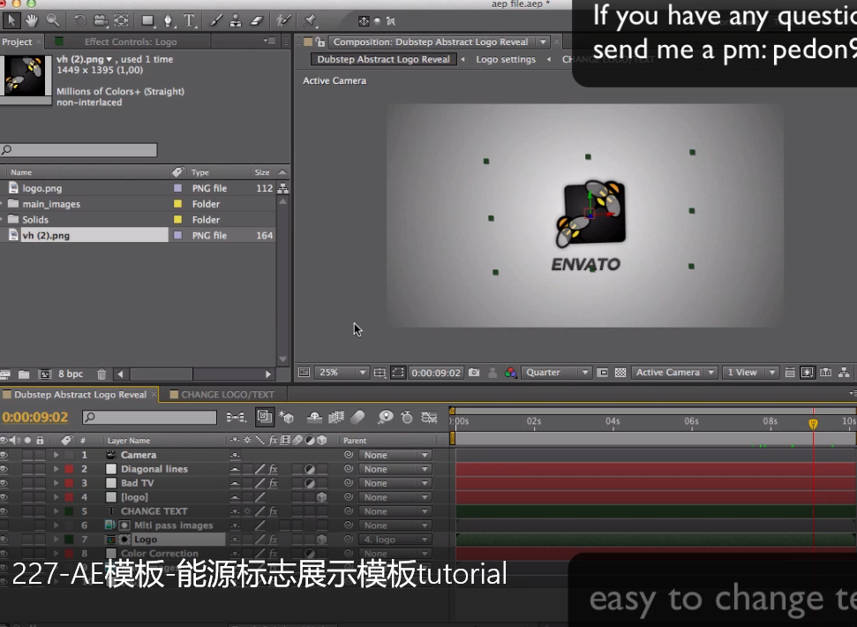The image size is (857, 627).
Task: Sort project items by Type column
Action: (200, 172)
